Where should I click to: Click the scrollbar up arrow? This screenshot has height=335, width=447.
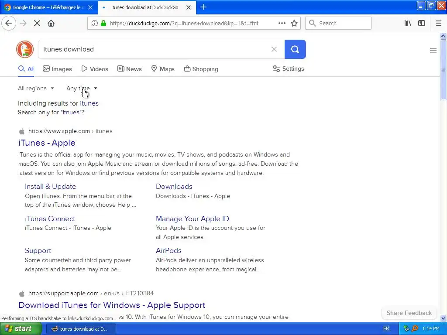[443, 36]
